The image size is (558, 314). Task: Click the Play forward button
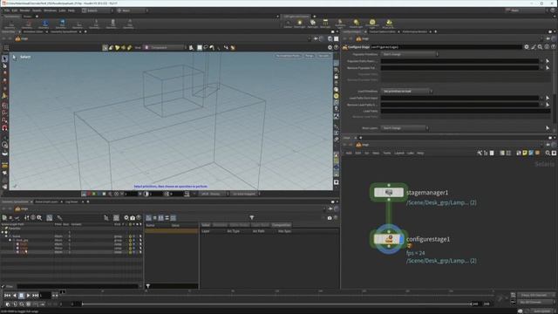coord(28,296)
